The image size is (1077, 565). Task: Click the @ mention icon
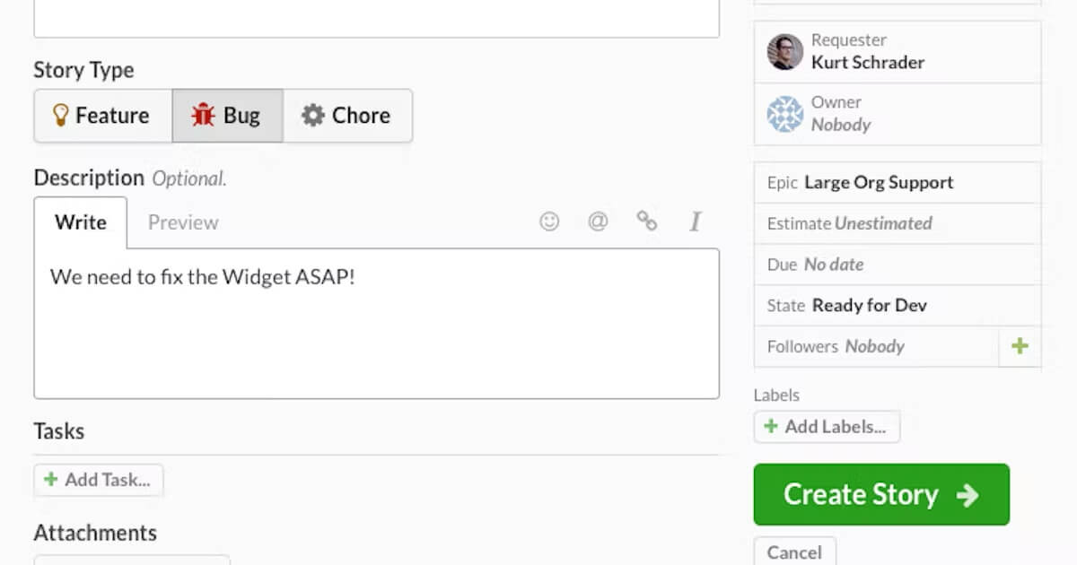point(598,222)
